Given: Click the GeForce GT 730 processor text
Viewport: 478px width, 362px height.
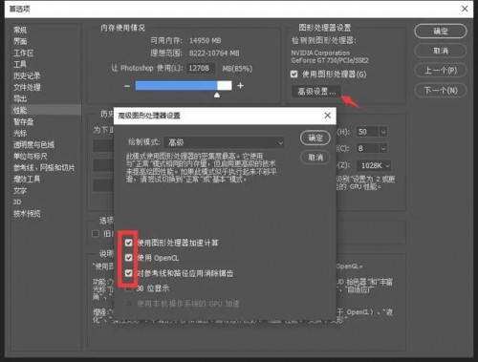Looking at the screenshot, I should [x=330, y=60].
